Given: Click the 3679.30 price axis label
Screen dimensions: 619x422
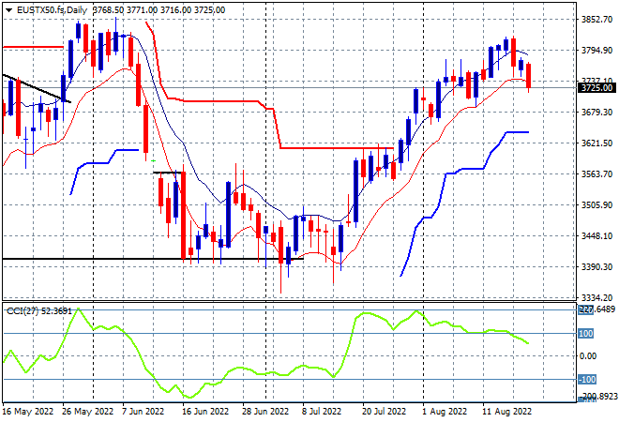Looking at the screenshot, I should point(596,113).
